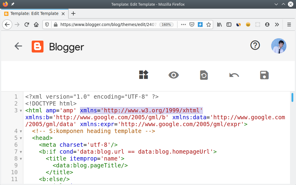Collapse the head section fold on line 5
Screen dimensions: 296x185
[20, 138]
